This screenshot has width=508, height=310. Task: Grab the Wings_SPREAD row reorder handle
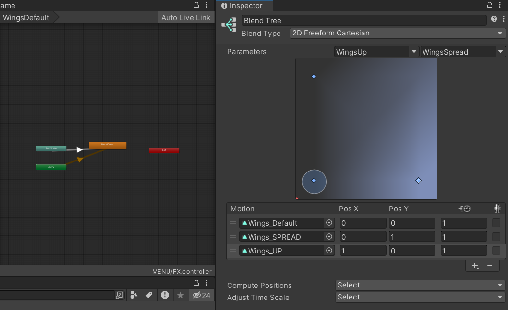coord(233,237)
